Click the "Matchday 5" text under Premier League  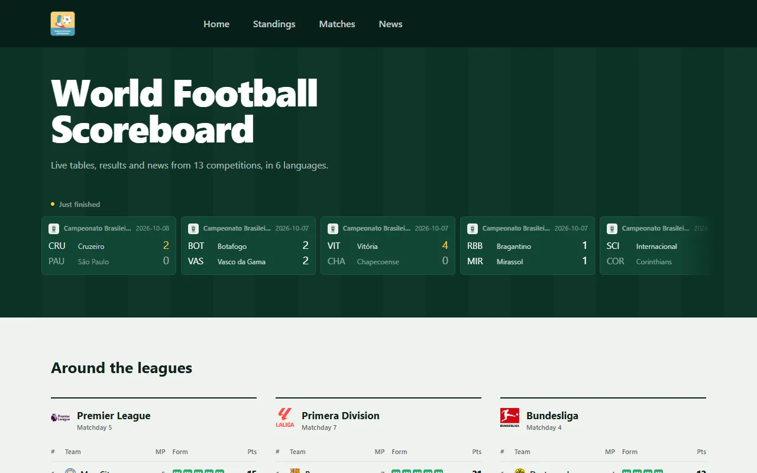point(95,427)
